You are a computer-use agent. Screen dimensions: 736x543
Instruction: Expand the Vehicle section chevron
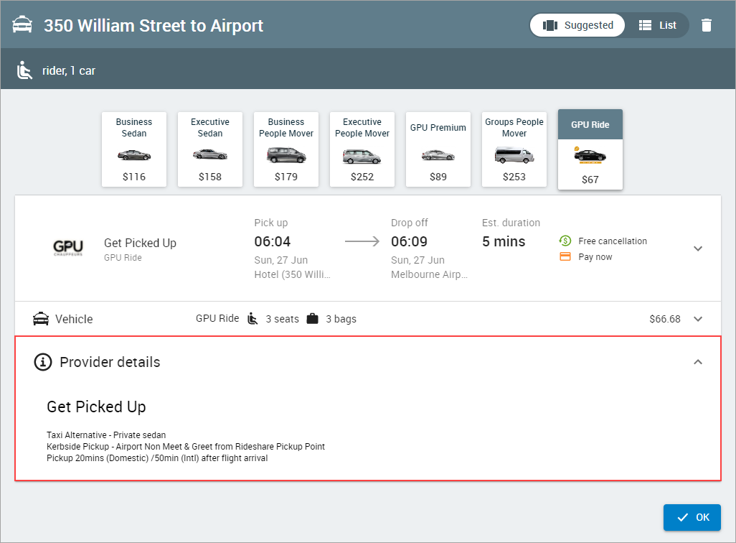(698, 319)
